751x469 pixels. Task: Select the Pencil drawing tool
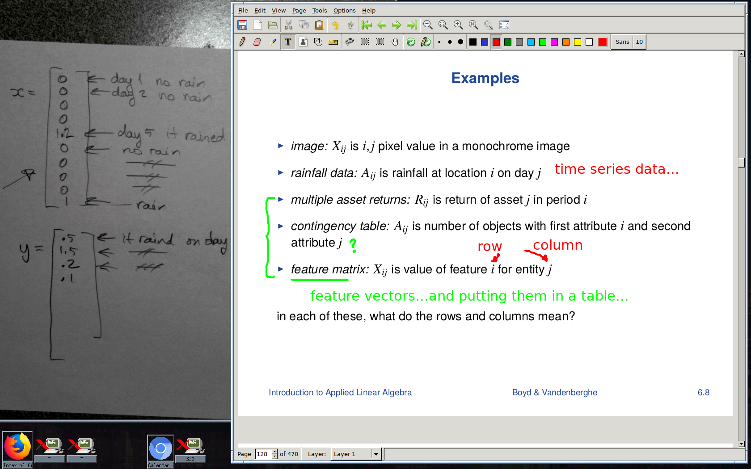[x=242, y=42]
